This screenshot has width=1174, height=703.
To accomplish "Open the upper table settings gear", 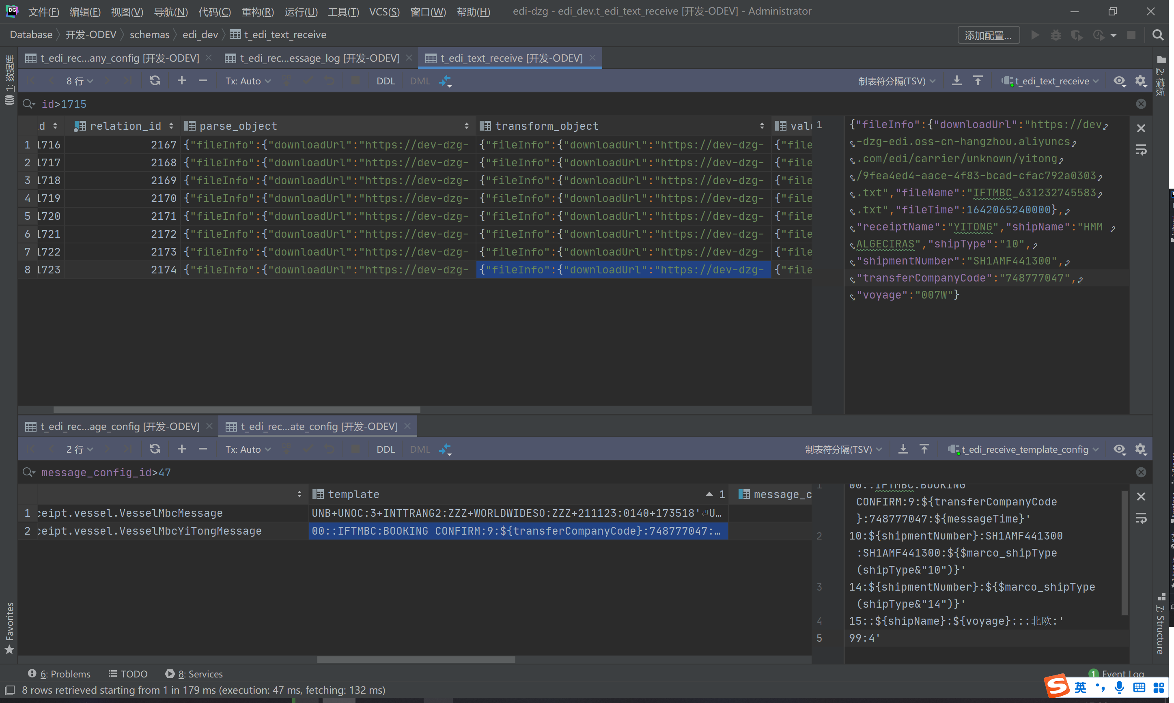I will (1140, 81).
